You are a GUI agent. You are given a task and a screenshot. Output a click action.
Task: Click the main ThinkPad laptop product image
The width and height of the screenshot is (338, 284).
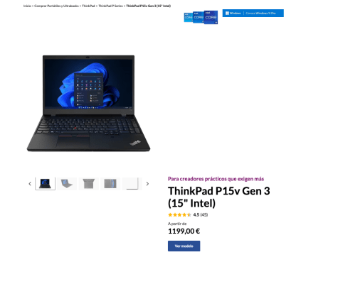click(88, 104)
